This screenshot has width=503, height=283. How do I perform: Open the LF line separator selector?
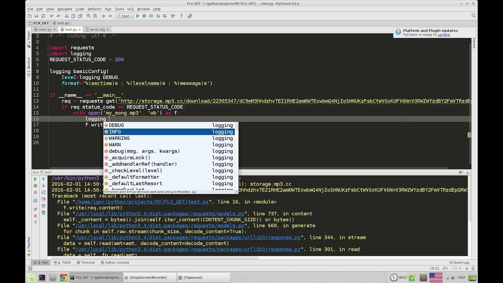coord(445,268)
